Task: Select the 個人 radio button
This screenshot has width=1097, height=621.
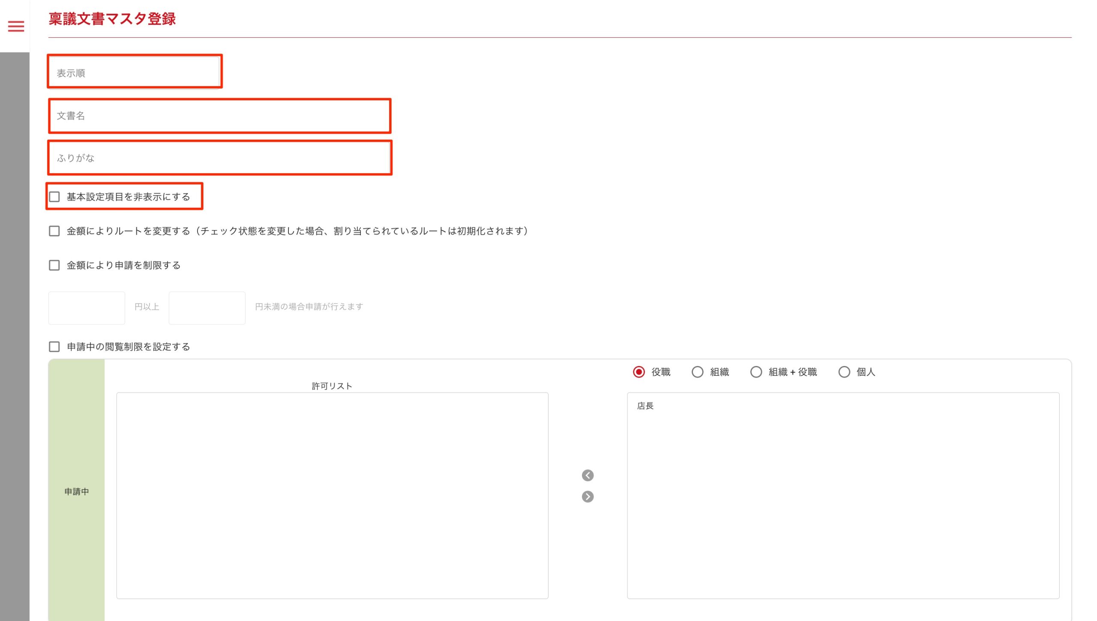Action: pyautogui.click(x=844, y=372)
